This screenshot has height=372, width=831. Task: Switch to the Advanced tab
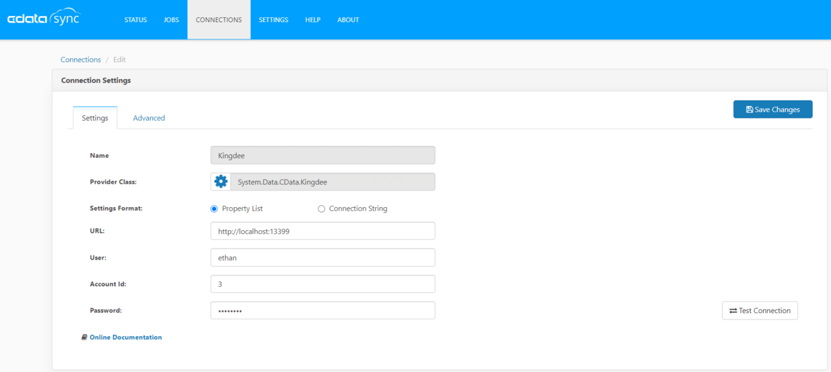pos(149,118)
